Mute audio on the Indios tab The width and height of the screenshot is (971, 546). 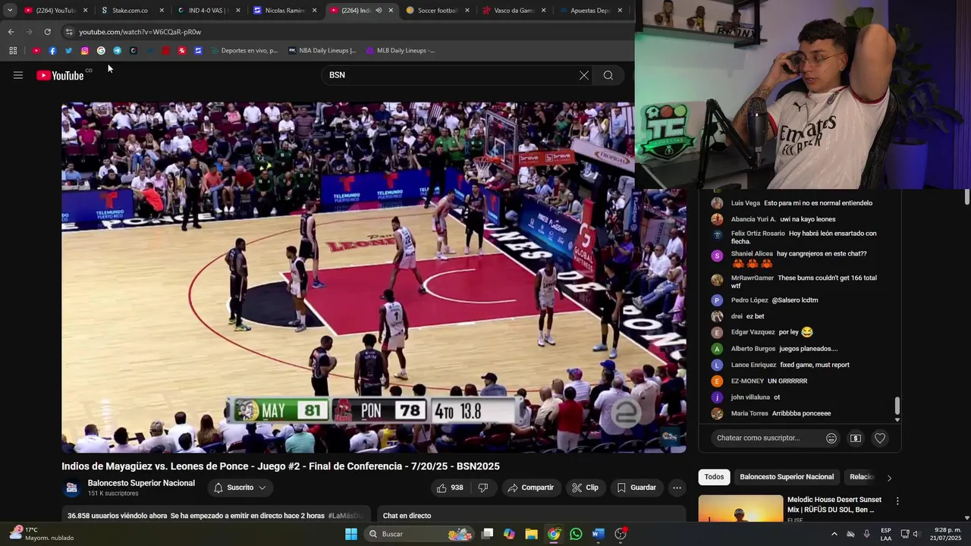click(x=379, y=11)
